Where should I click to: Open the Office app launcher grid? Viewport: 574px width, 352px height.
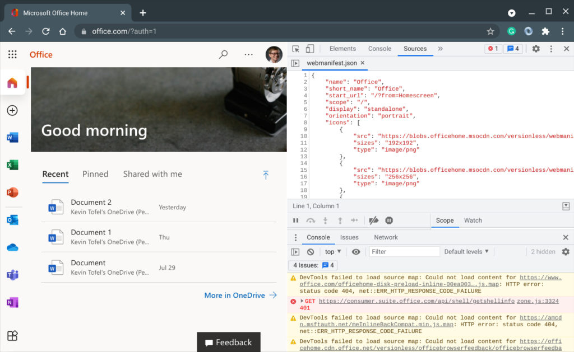click(12, 54)
